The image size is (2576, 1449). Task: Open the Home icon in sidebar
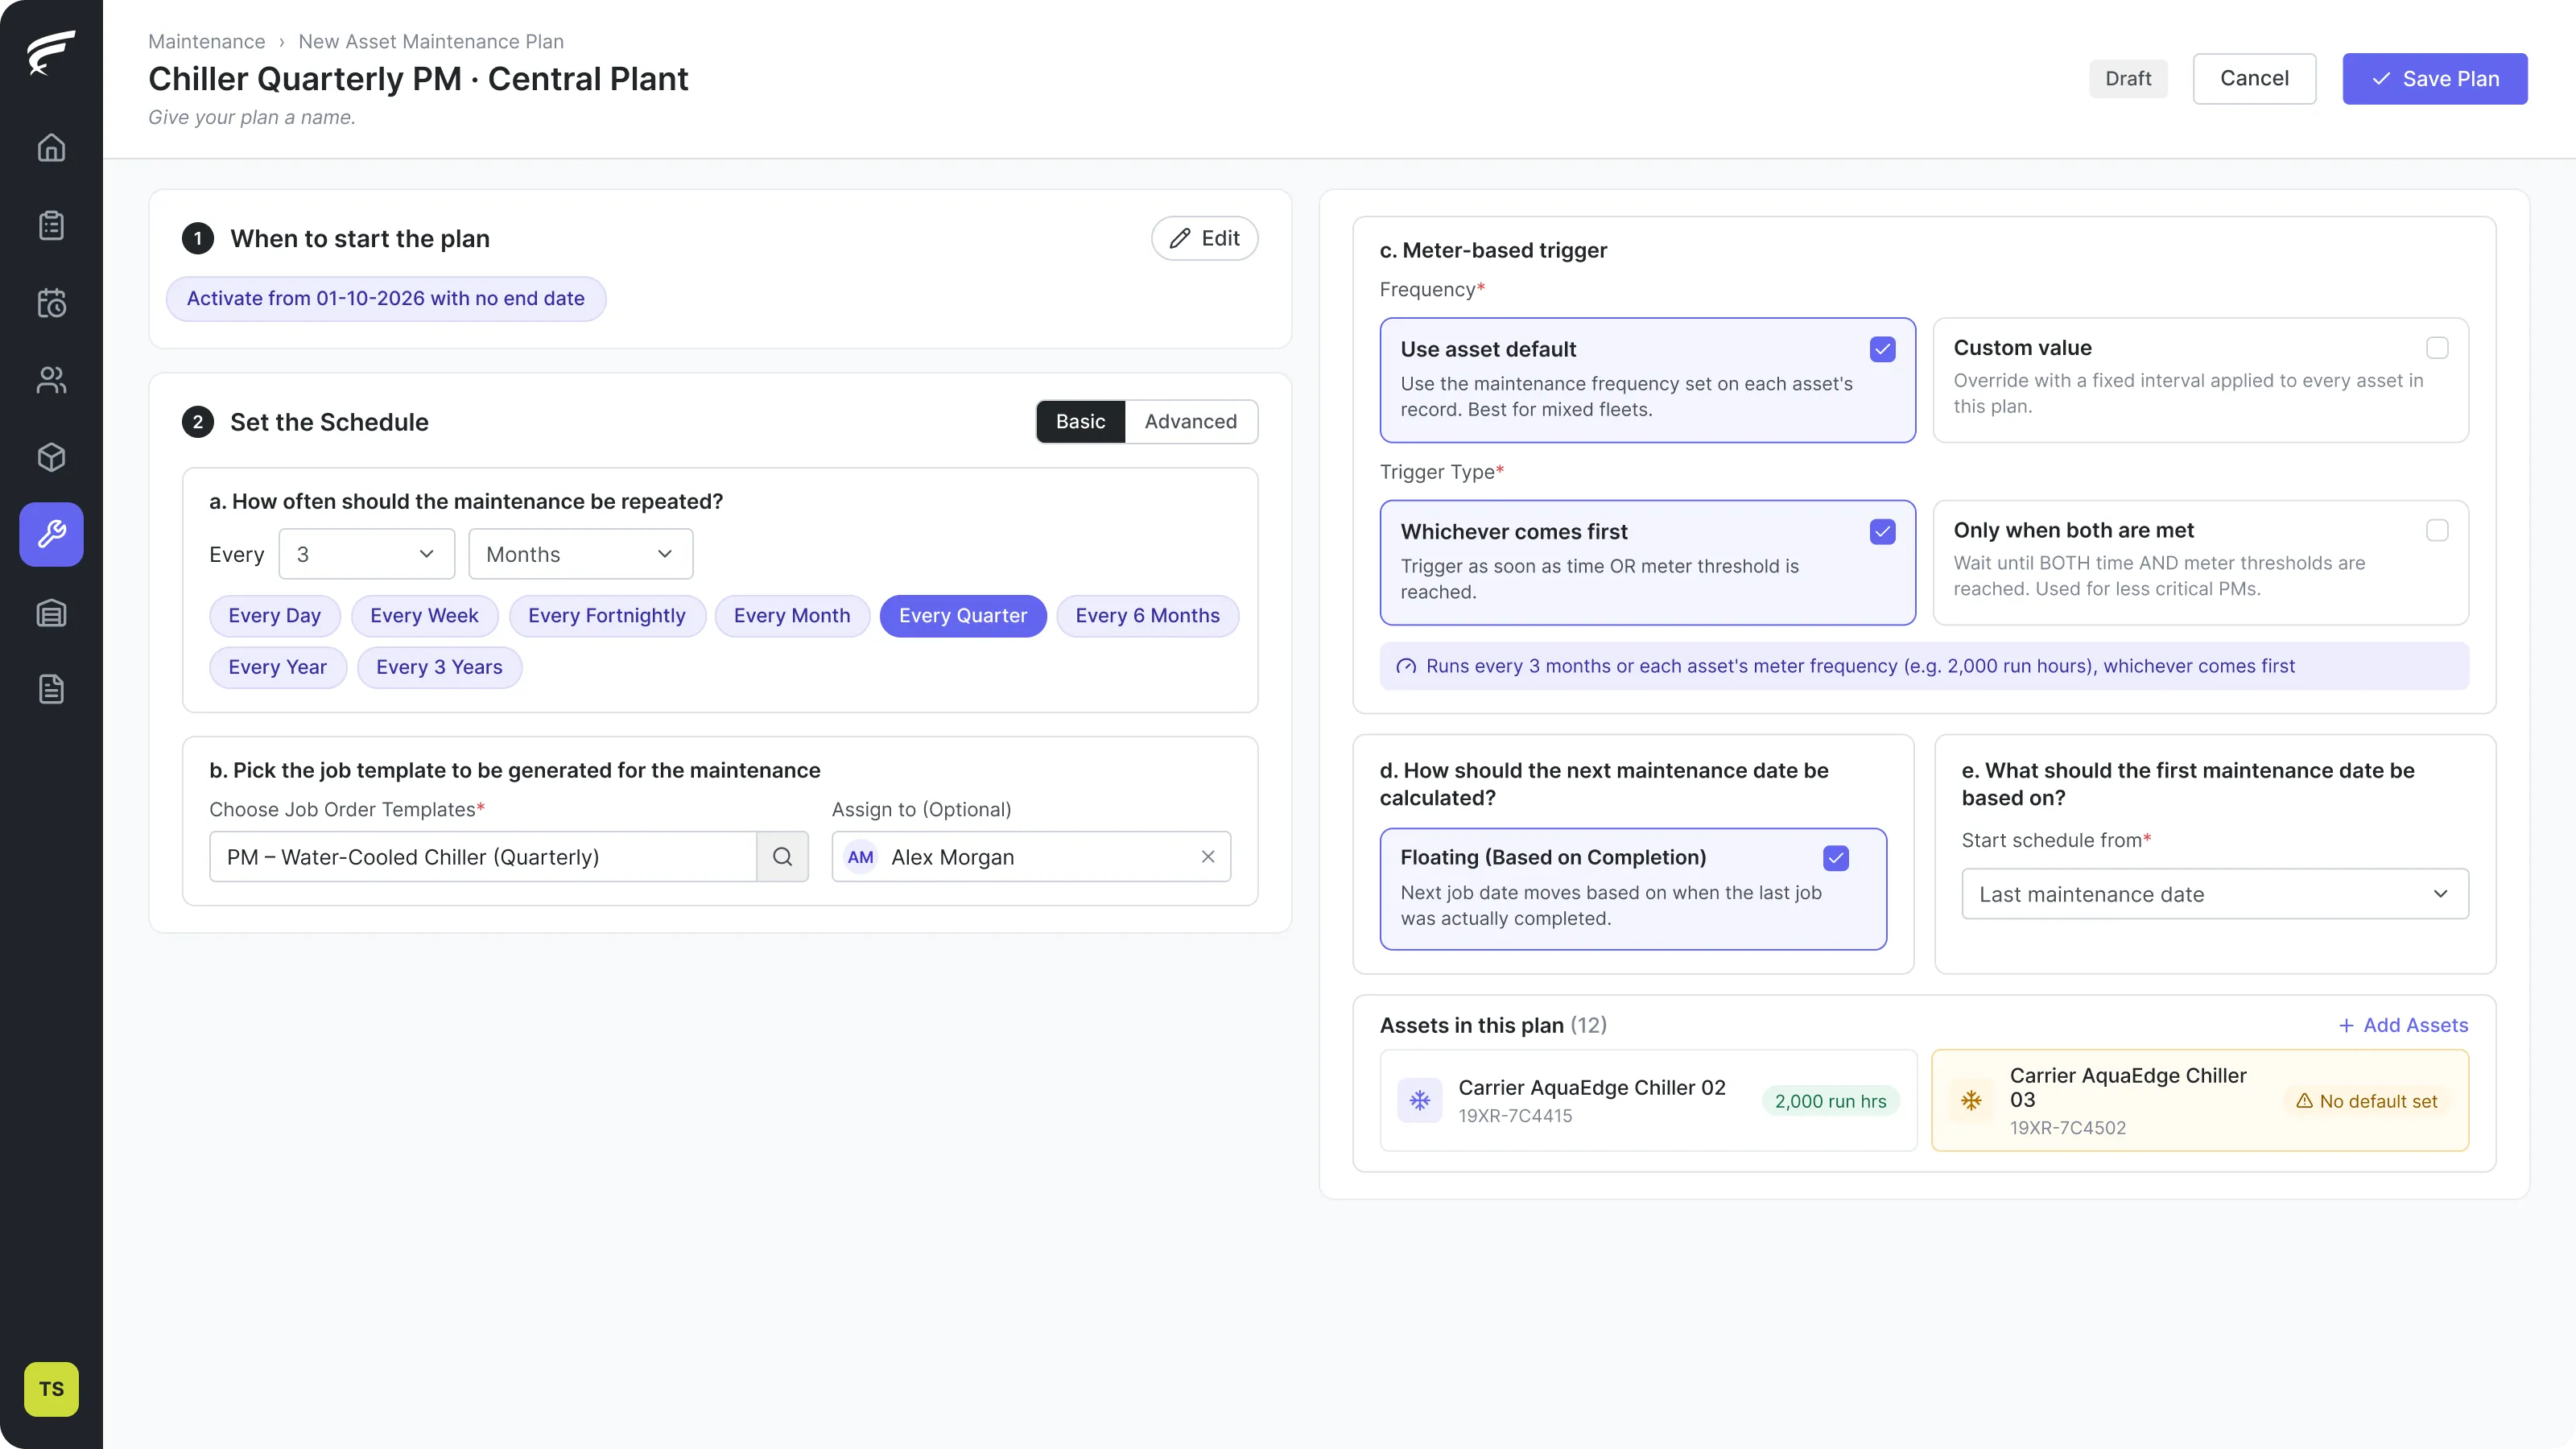click(x=51, y=148)
